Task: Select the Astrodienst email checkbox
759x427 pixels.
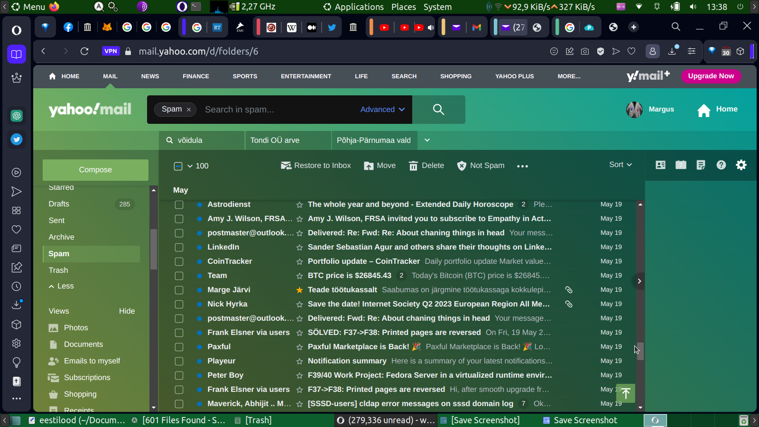Action: 179,204
